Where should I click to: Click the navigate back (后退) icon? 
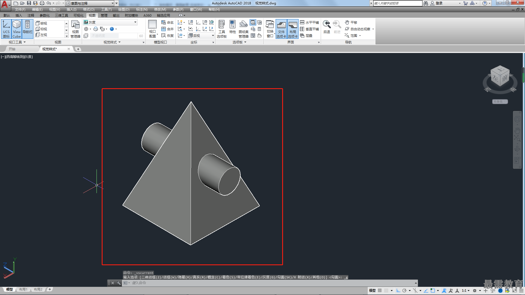(x=326, y=27)
